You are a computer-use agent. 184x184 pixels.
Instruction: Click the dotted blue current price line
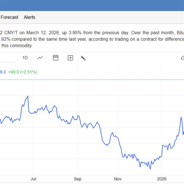(92, 80)
